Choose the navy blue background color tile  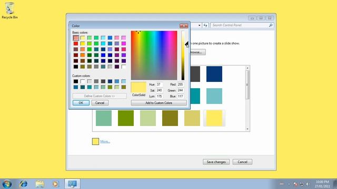[x=214, y=74]
